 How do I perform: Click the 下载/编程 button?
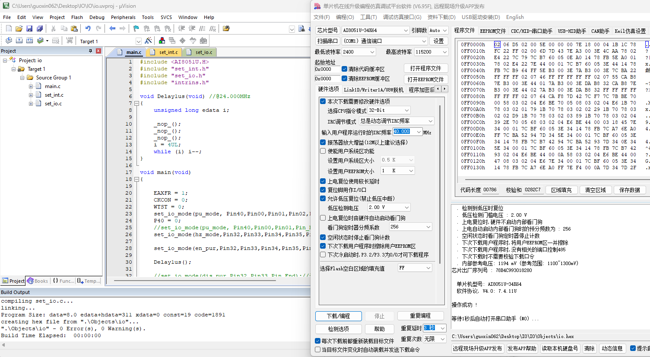339,316
